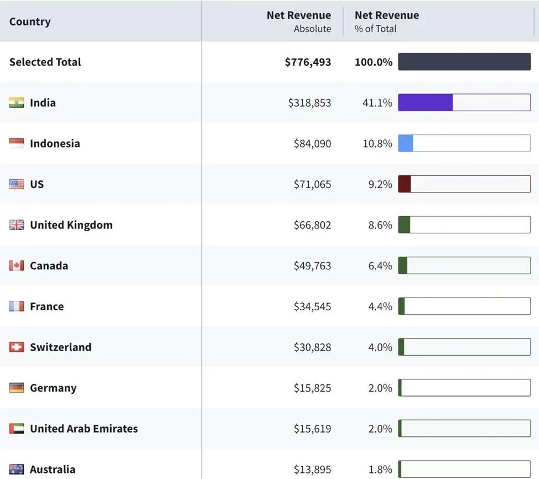Click the $776,493 total revenue value
This screenshot has height=479, width=539.
click(x=308, y=62)
